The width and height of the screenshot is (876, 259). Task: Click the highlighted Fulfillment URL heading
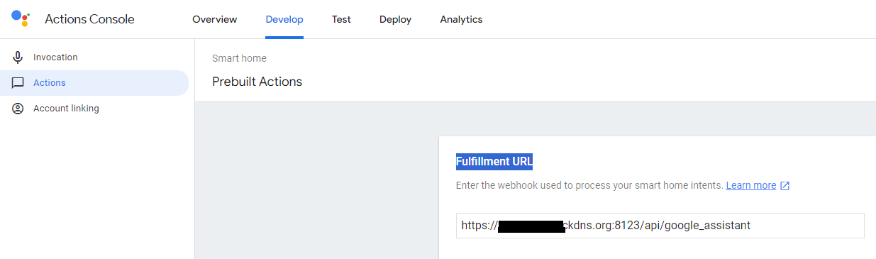[494, 162]
